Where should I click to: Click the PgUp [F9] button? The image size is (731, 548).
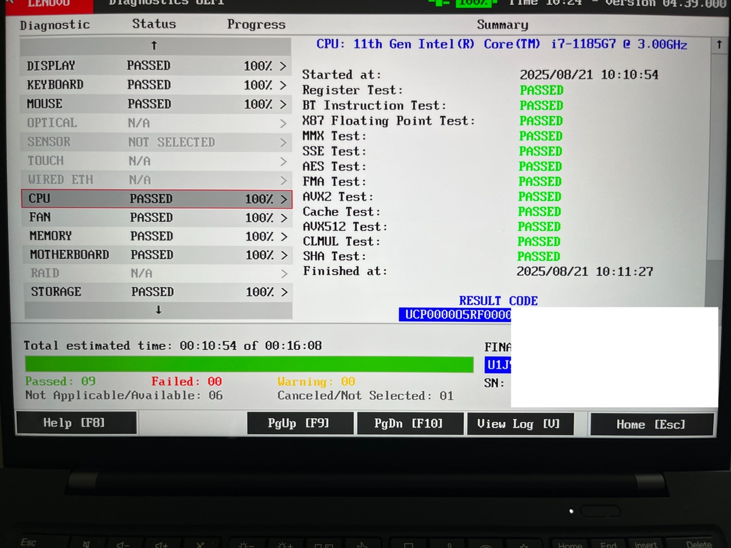click(300, 423)
